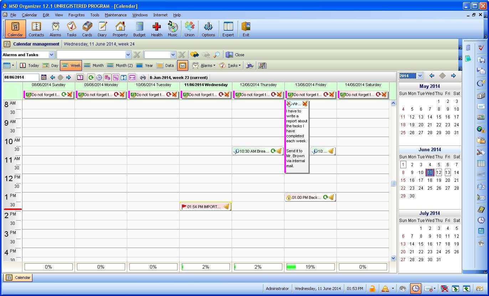Click the Today view button

pos(29,65)
